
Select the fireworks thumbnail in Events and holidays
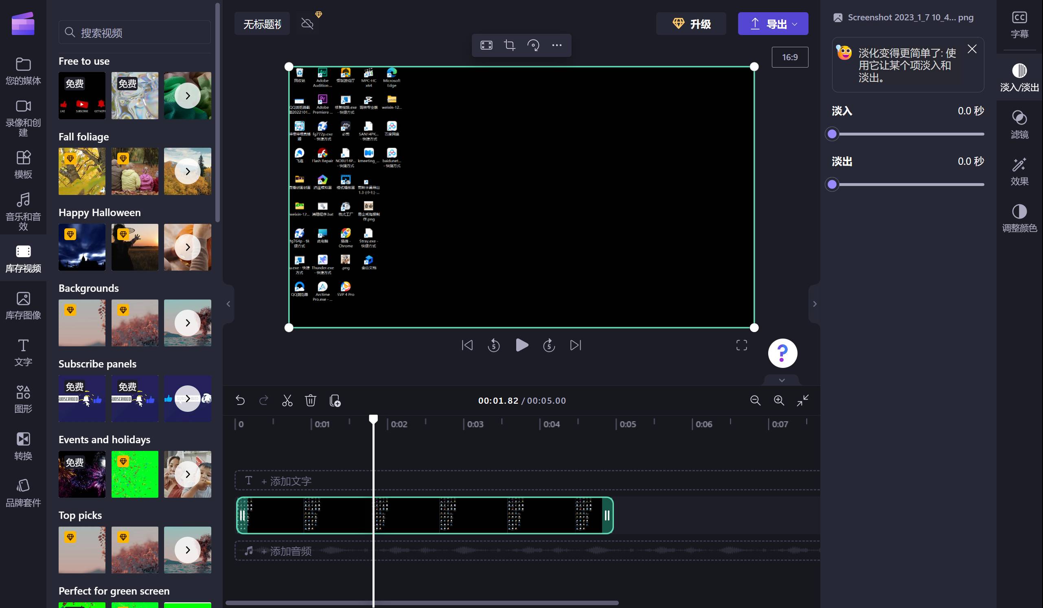tap(82, 474)
